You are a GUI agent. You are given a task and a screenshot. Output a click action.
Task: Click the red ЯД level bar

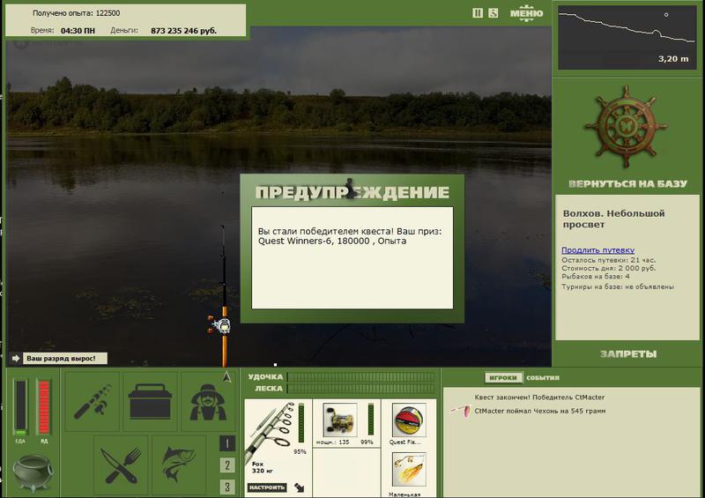tap(44, 407)
